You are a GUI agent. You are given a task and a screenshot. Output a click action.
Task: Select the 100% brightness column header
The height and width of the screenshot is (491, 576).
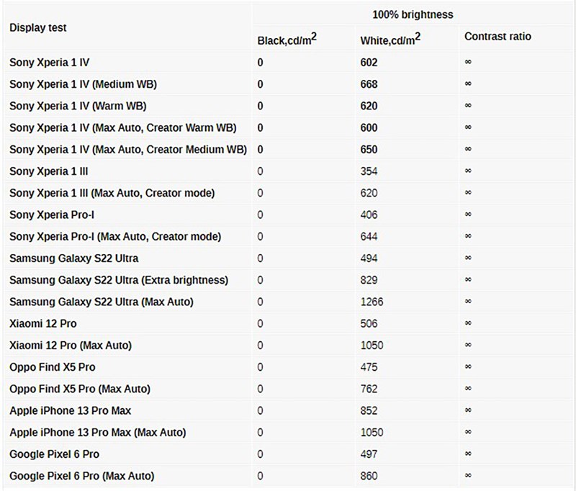(413, 14)
